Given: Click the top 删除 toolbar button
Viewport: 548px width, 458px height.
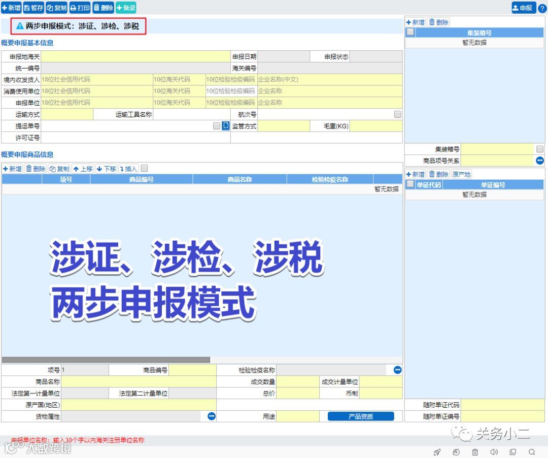Looking at the screenshot, I should [x=103, y=8].
